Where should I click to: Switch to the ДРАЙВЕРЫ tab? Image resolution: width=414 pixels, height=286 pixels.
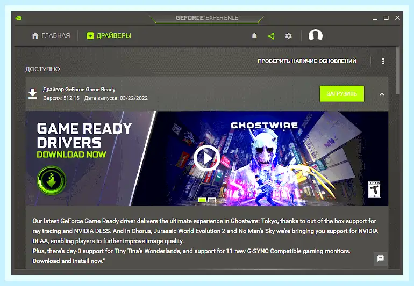[109, 35]
